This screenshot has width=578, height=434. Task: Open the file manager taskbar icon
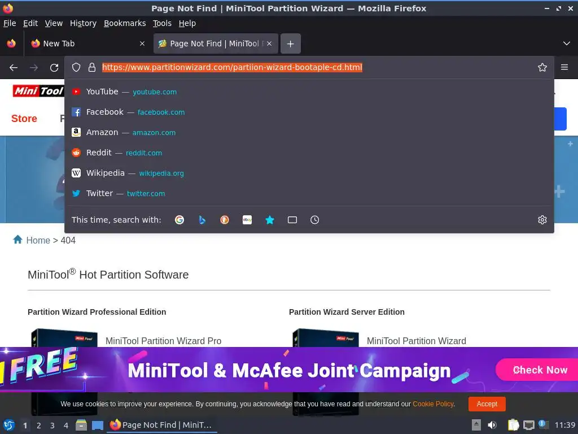point(81,425)
